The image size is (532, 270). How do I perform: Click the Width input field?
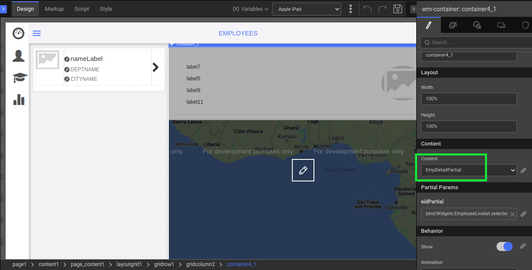pyautogui.click(x=469, y=99)
